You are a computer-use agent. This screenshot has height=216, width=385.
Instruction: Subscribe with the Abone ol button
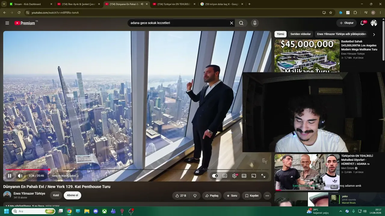(72, 195)
